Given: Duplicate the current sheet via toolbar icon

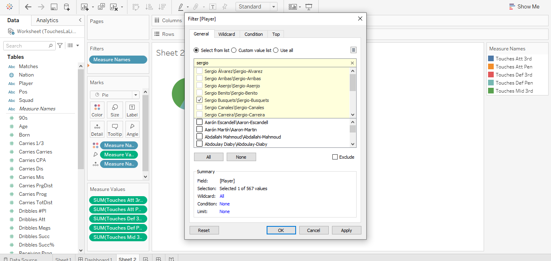Looking at the screenshot, I should point(101,6).
